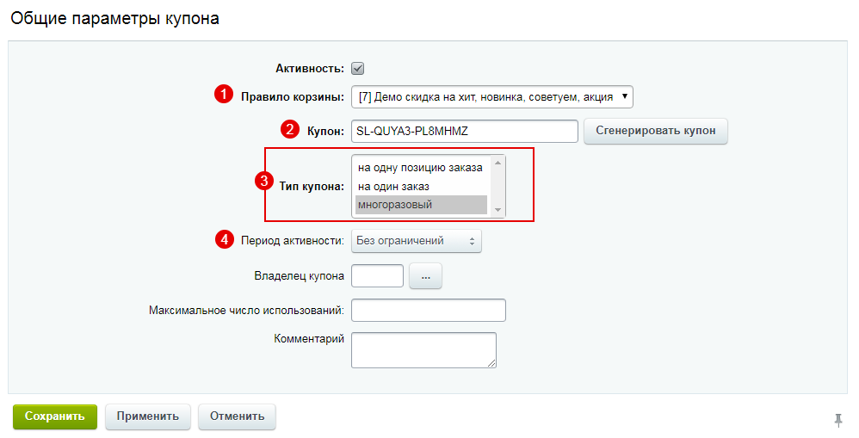Click the red number 2 marker

pos(290,130)
